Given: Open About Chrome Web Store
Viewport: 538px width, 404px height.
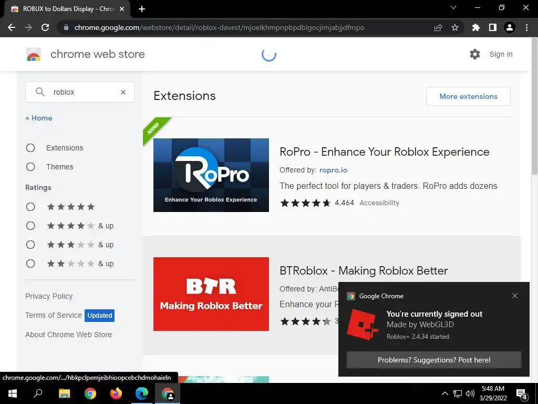Looking at the screenshot, I should [x=69, y=335].
